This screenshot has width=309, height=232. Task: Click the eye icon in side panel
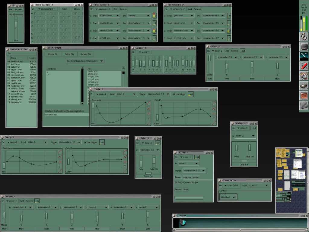pyautogui.click(x=304, y=96)
